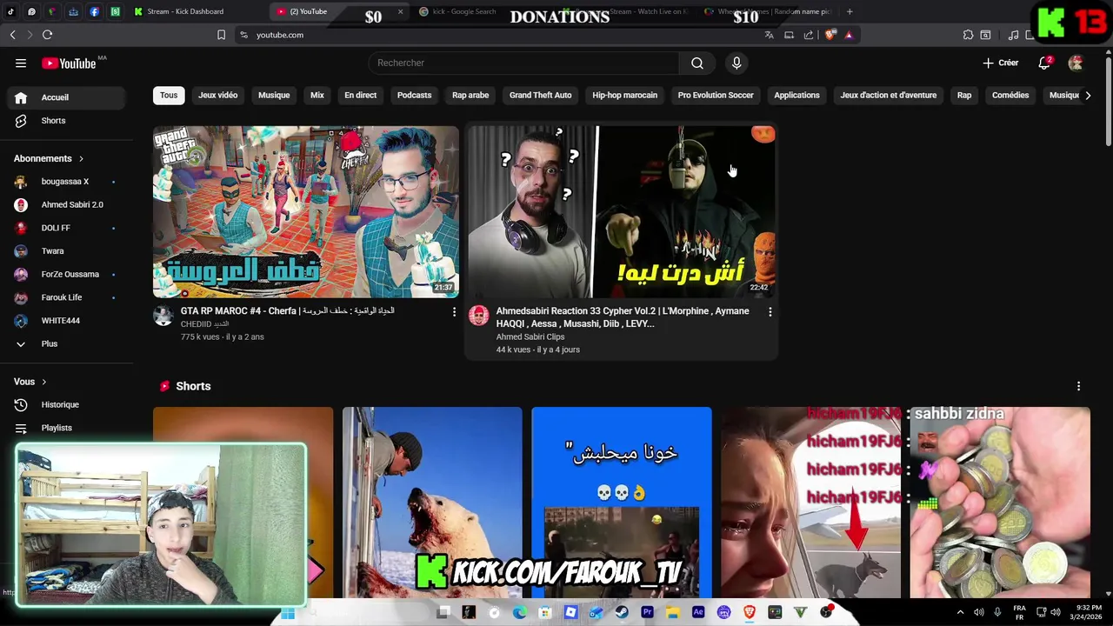Open the coins Short thumbnail
The height and width of the screenshot is (626, 1113).
click(1000, 503)
